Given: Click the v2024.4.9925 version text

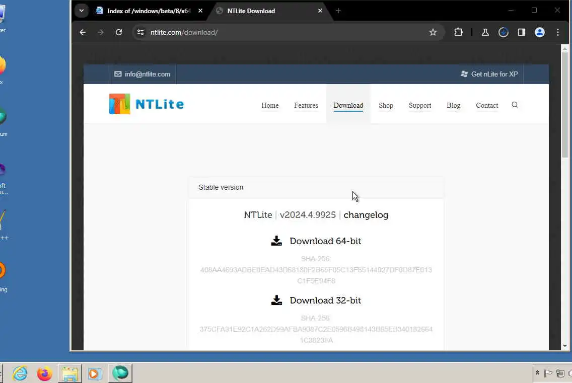Looking at the screenshot, I should coord(308,215).
